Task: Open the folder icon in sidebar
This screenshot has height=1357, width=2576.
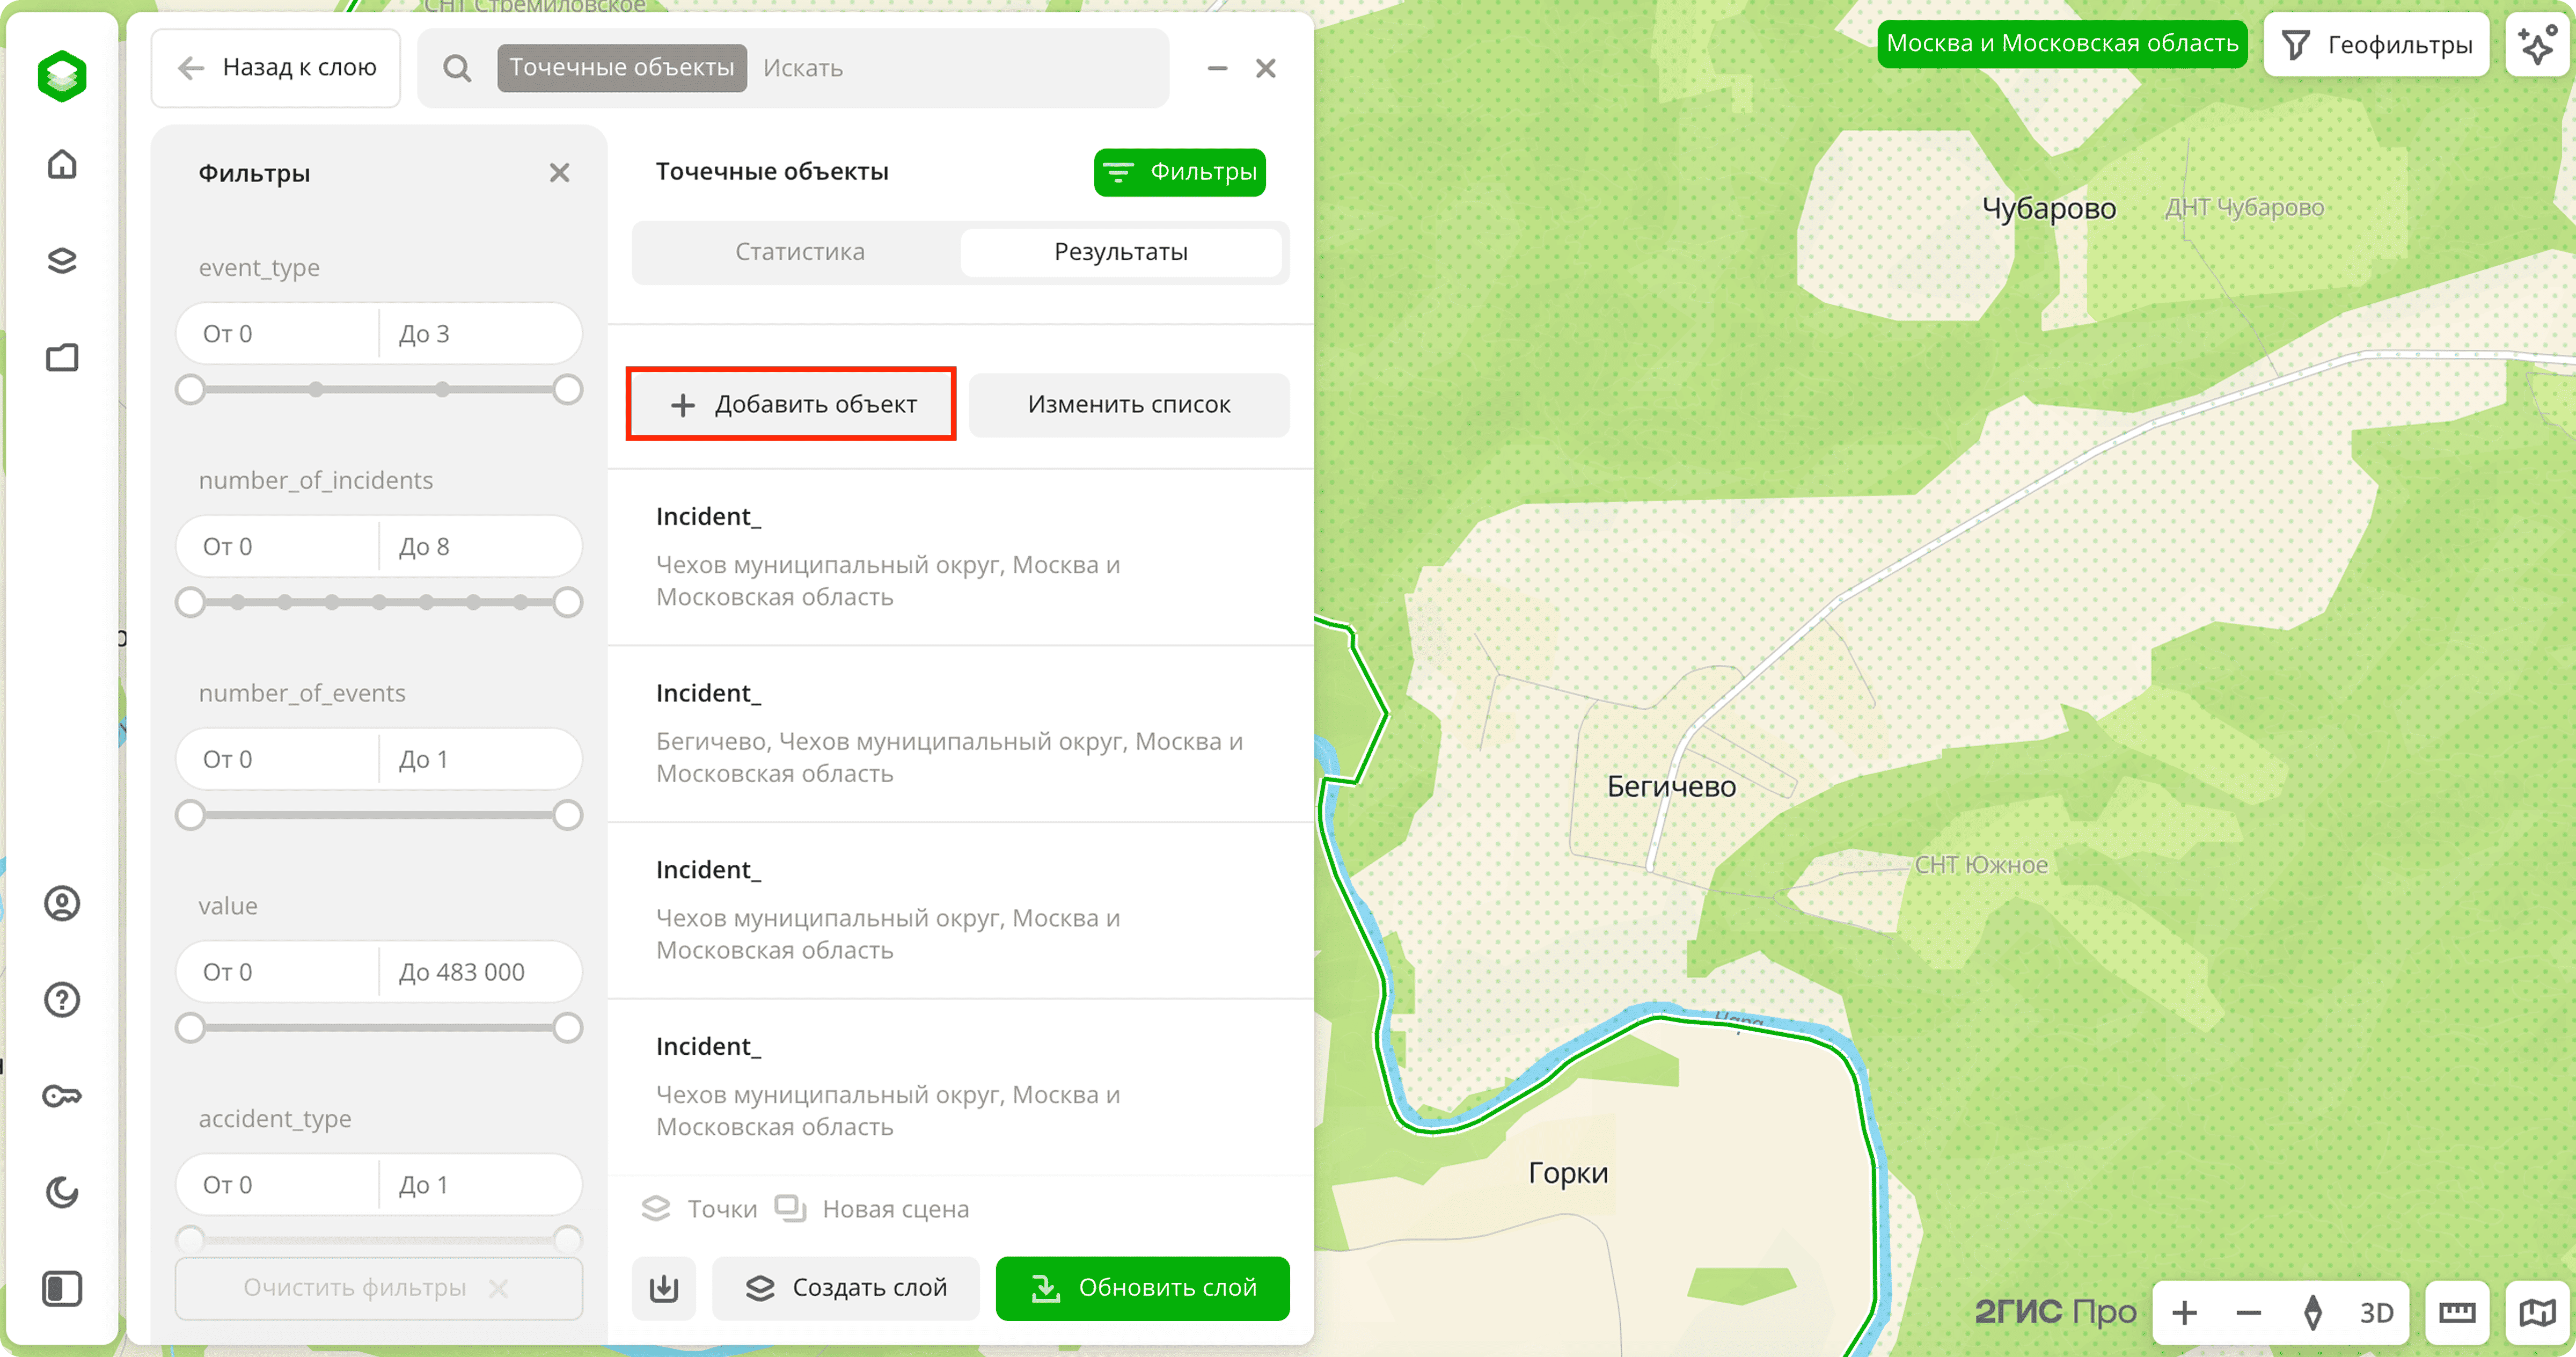Action: (x=62, y=357)
